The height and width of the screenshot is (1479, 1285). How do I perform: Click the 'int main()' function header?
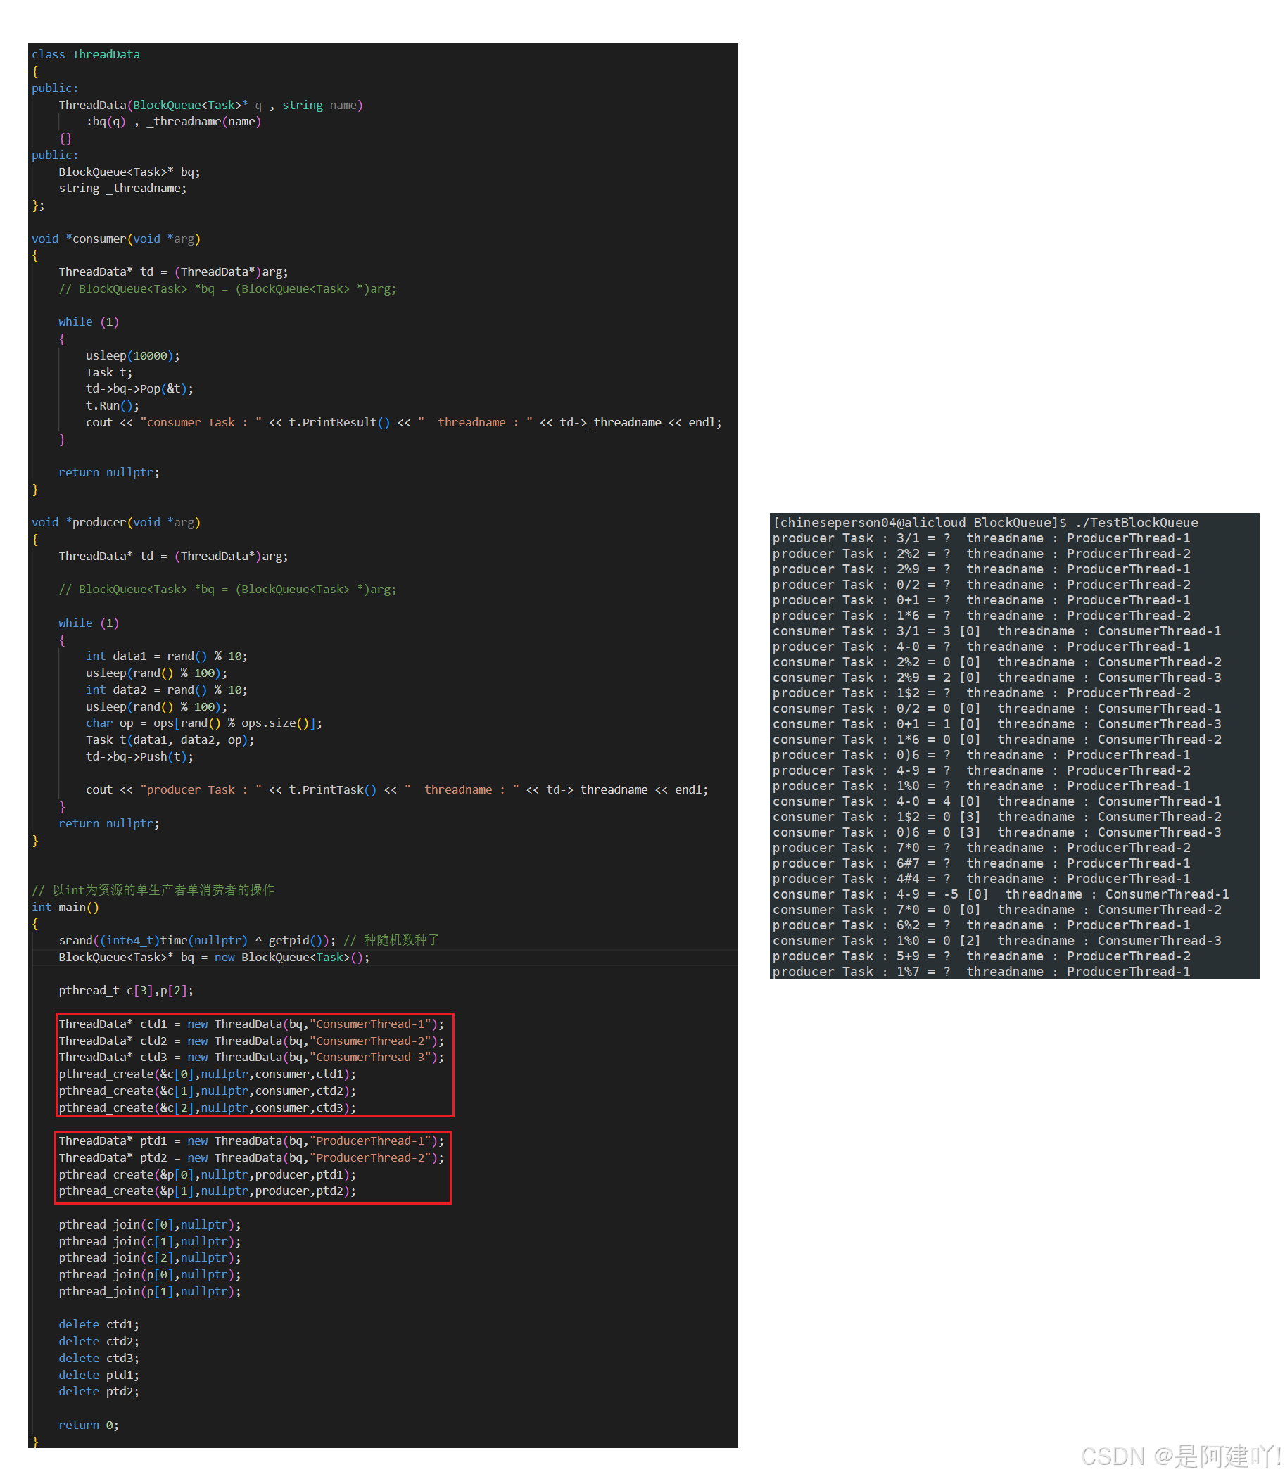pyautogui.click(x=65, y=908)
